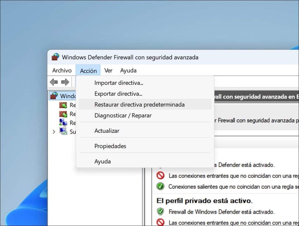Click the connection security rules computers icon

click(63, 123)
